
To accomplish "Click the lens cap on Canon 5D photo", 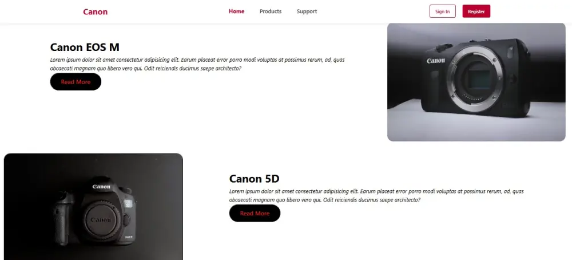I will (x=101, y=220).
